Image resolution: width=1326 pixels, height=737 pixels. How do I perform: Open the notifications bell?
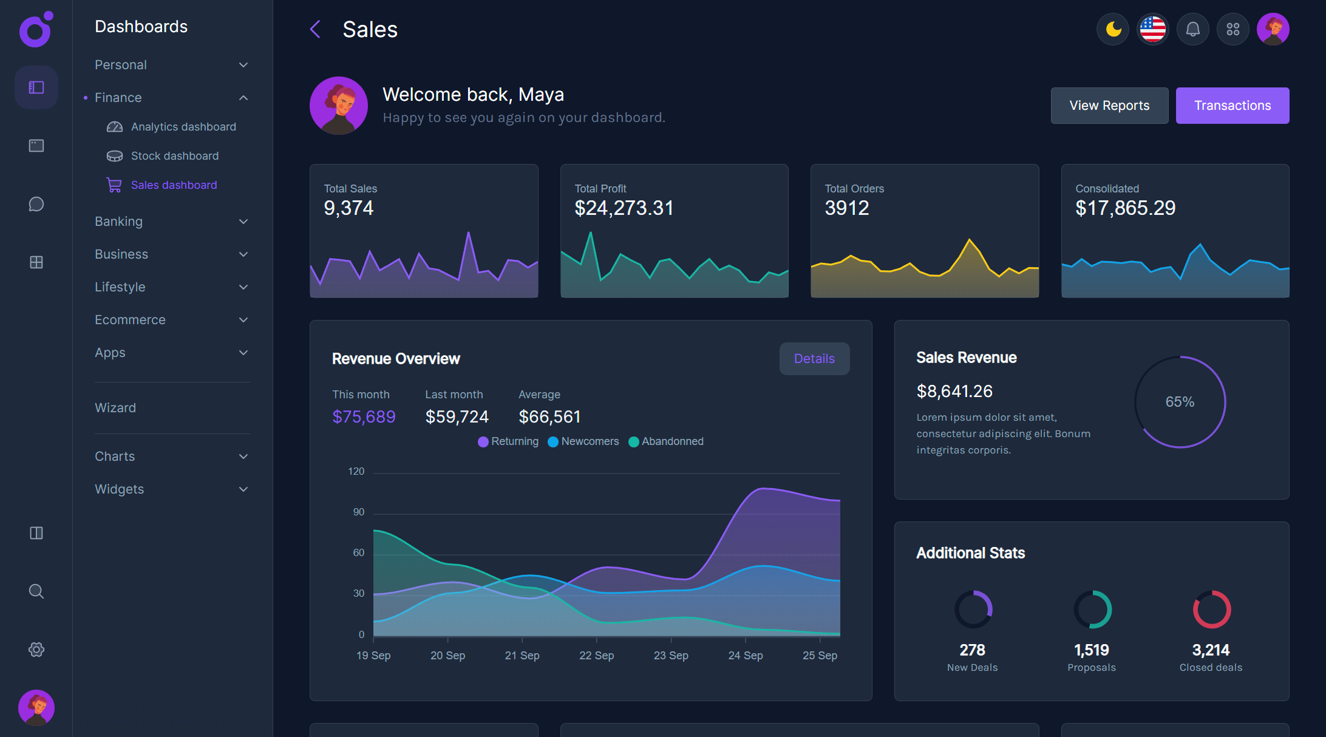tap(1192, 29)
